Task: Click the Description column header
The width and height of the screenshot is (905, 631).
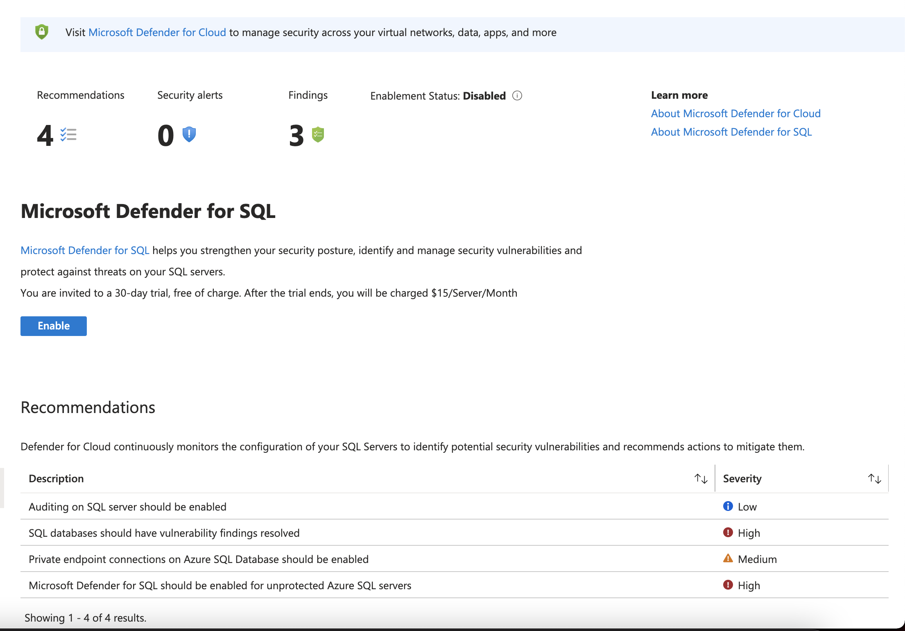Action: coord(56,479)
